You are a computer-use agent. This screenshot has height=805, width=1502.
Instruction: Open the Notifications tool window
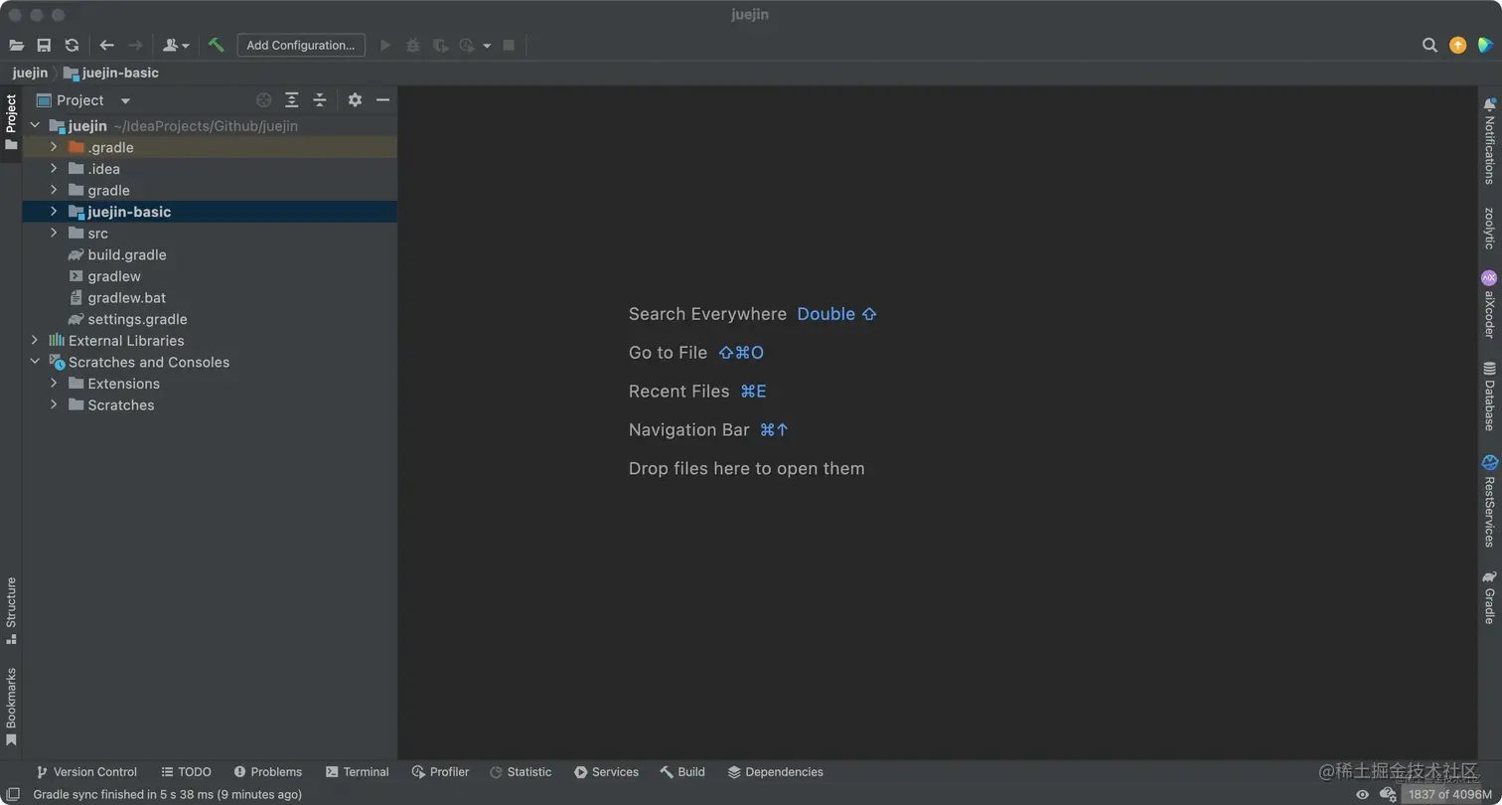coord(1489,141)
